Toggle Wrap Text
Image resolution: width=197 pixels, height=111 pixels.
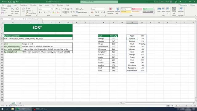click(x=80, y=9)
